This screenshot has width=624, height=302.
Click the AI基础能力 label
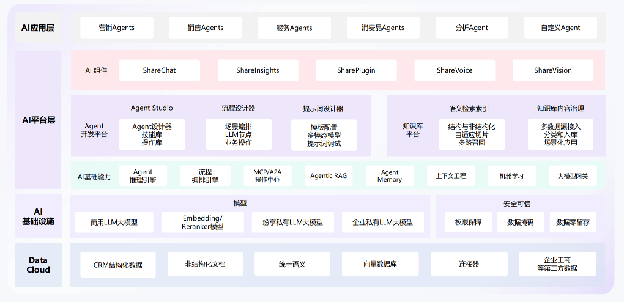pyautogui.click(x=94, y=176)
